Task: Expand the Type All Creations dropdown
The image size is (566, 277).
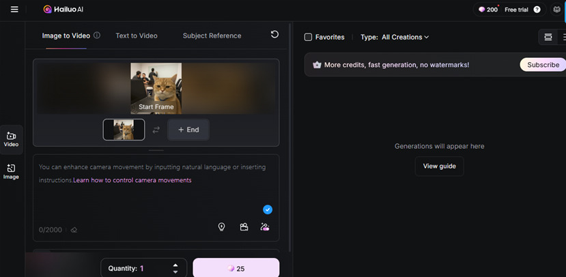Action: (405, 37)
